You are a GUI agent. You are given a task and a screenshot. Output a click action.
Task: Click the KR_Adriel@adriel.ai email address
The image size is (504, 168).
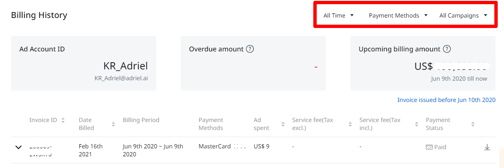pos(121,79)
